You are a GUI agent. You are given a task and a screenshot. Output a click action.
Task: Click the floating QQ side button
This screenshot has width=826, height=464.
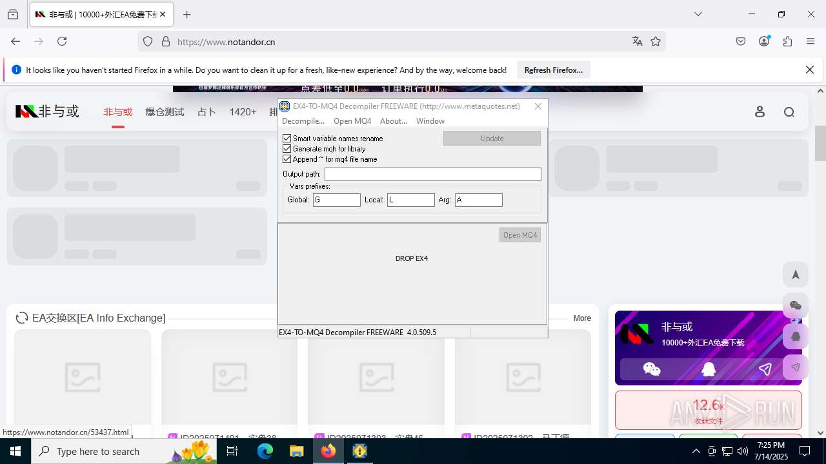pyautogui.click(x=796, y=336)
